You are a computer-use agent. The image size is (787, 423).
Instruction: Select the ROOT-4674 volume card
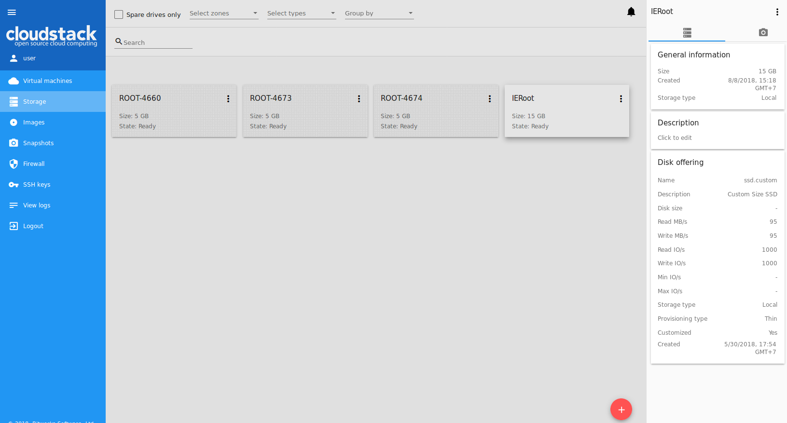click(436, 111)
